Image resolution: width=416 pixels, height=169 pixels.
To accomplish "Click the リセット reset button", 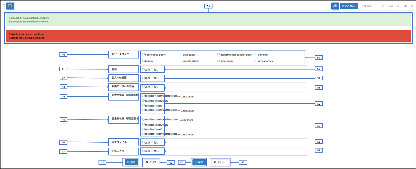I will (x=220, y=162).
